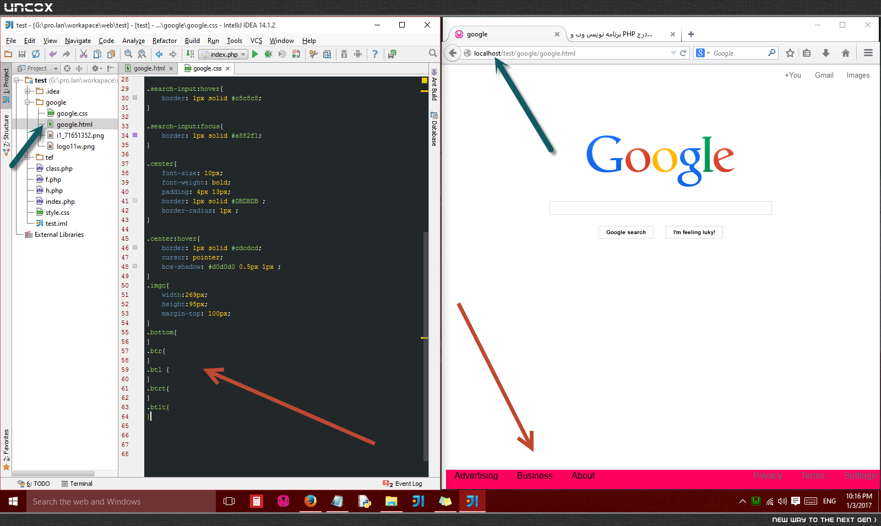Save all files with the floppy disk icon
The width and height of the screenshot is (881, 526).
[x=22, y=54]
